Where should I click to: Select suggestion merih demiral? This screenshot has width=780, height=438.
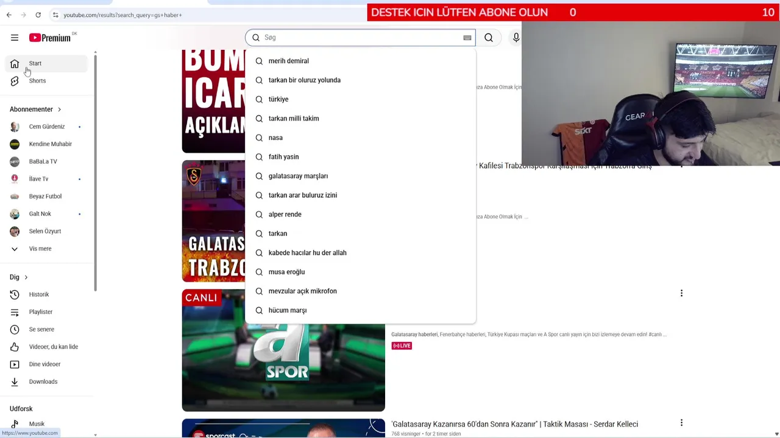tap(360, 61)
